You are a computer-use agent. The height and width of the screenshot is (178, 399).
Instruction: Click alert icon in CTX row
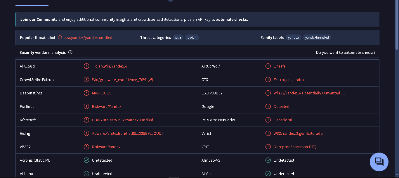[268, 80]
